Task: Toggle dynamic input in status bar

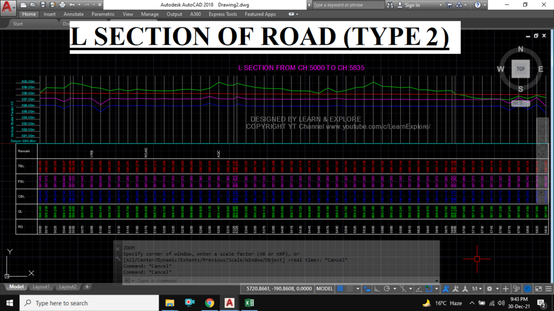Action: [367, 288]
